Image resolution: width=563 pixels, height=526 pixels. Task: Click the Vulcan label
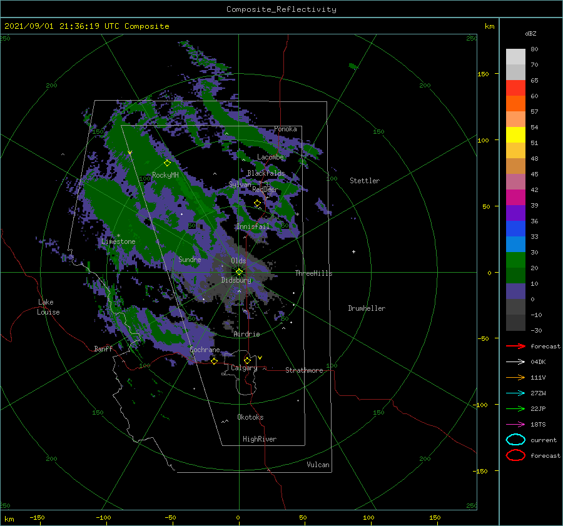[318, 465]
